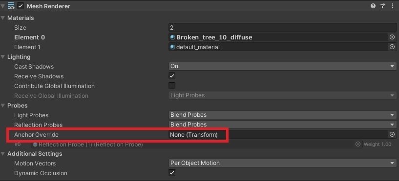The height and width of the screenshot is (181, 399).
Task: Disable the Mesh Renderer component checkbox
Action: [x=21, y=6]
